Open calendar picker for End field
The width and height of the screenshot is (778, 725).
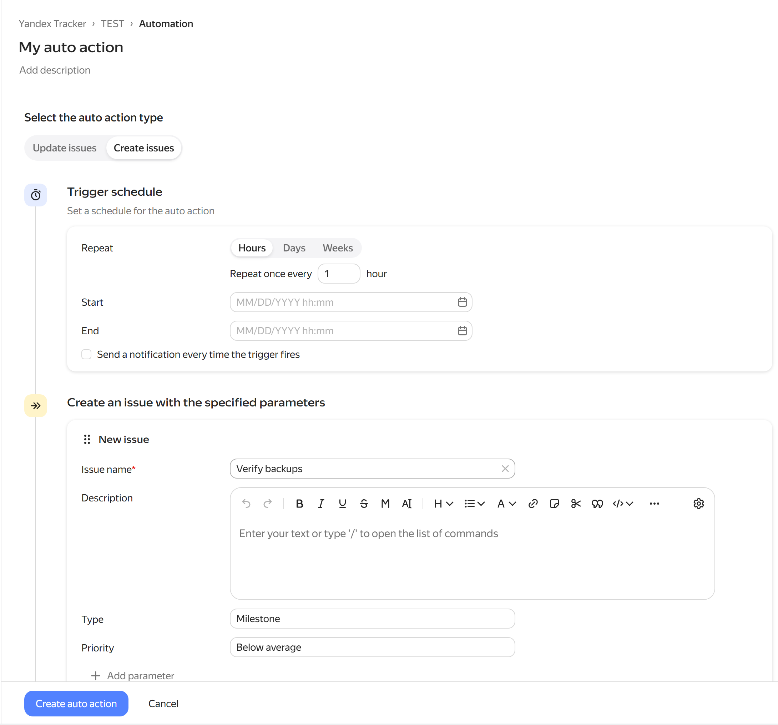[x=462, y=331]
